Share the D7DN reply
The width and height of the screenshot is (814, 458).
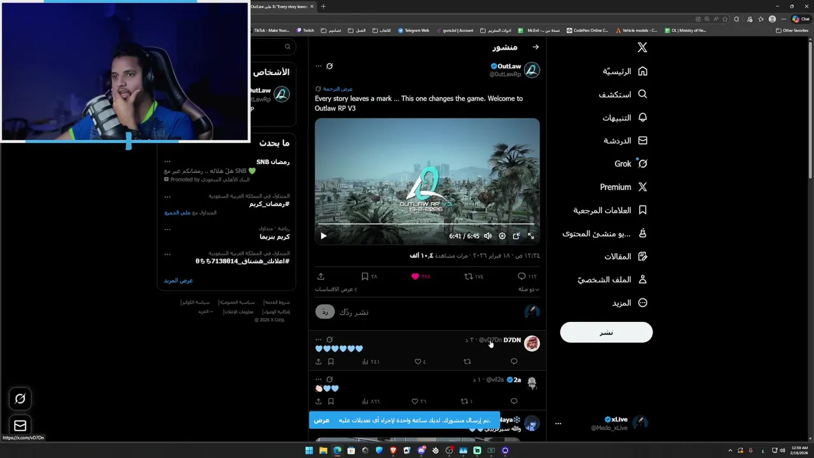(319, 361)
